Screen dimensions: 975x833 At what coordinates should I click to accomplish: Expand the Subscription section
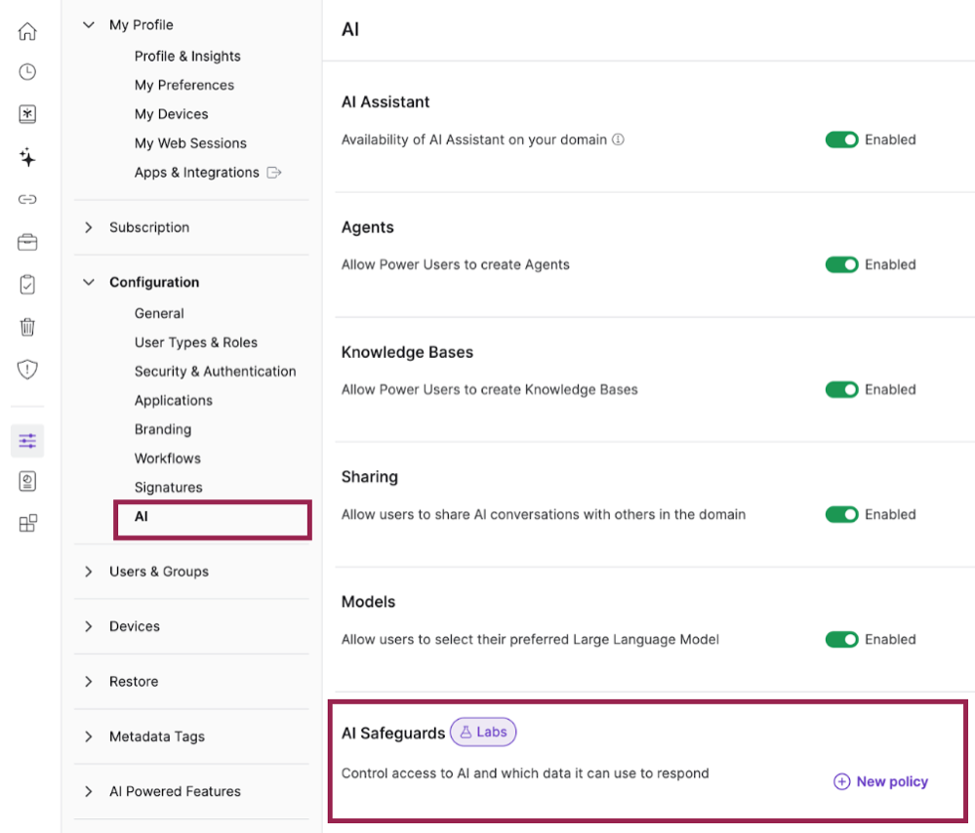[x=148, y=227]
